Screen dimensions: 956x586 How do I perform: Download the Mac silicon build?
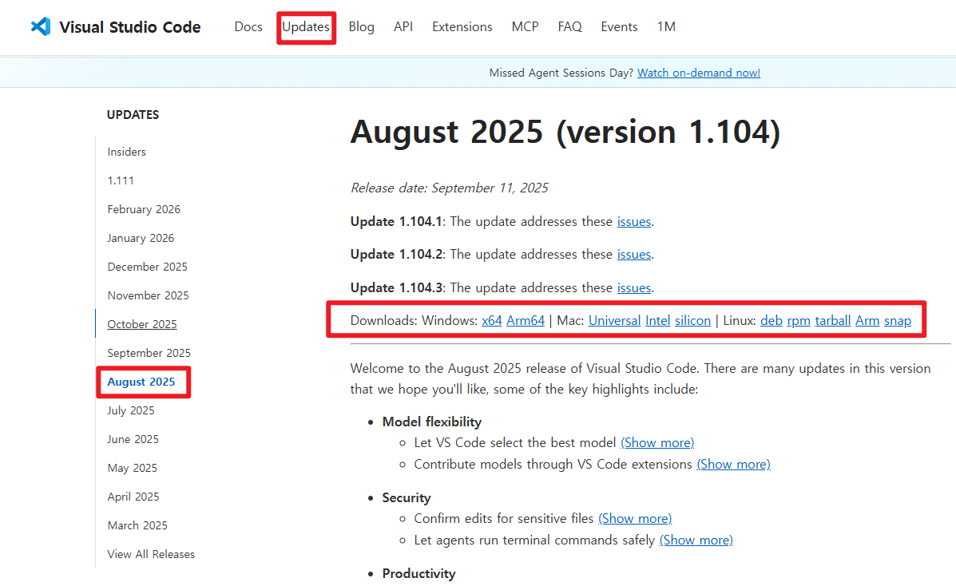pyautogui.click(x=692, y=321)
